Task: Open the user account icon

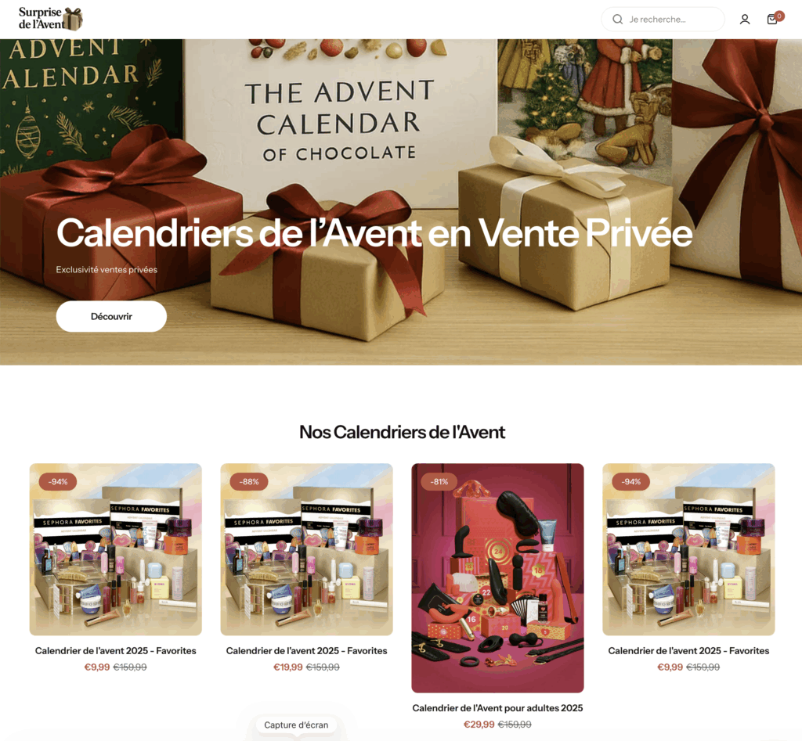Action: (x=745, y=20)
